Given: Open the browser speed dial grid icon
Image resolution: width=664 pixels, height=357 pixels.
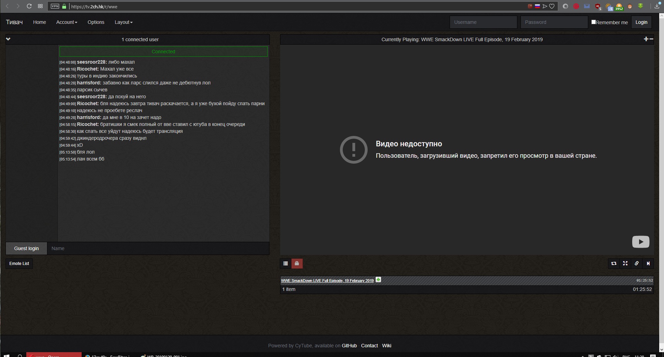Looking at the screenshot, I should 40,6.
